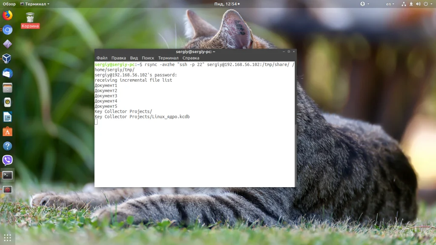Image resolution: width=436 pixels, height=245 pixels.
Task: Open the network status icon in top bar
Action: coord(404,4)
